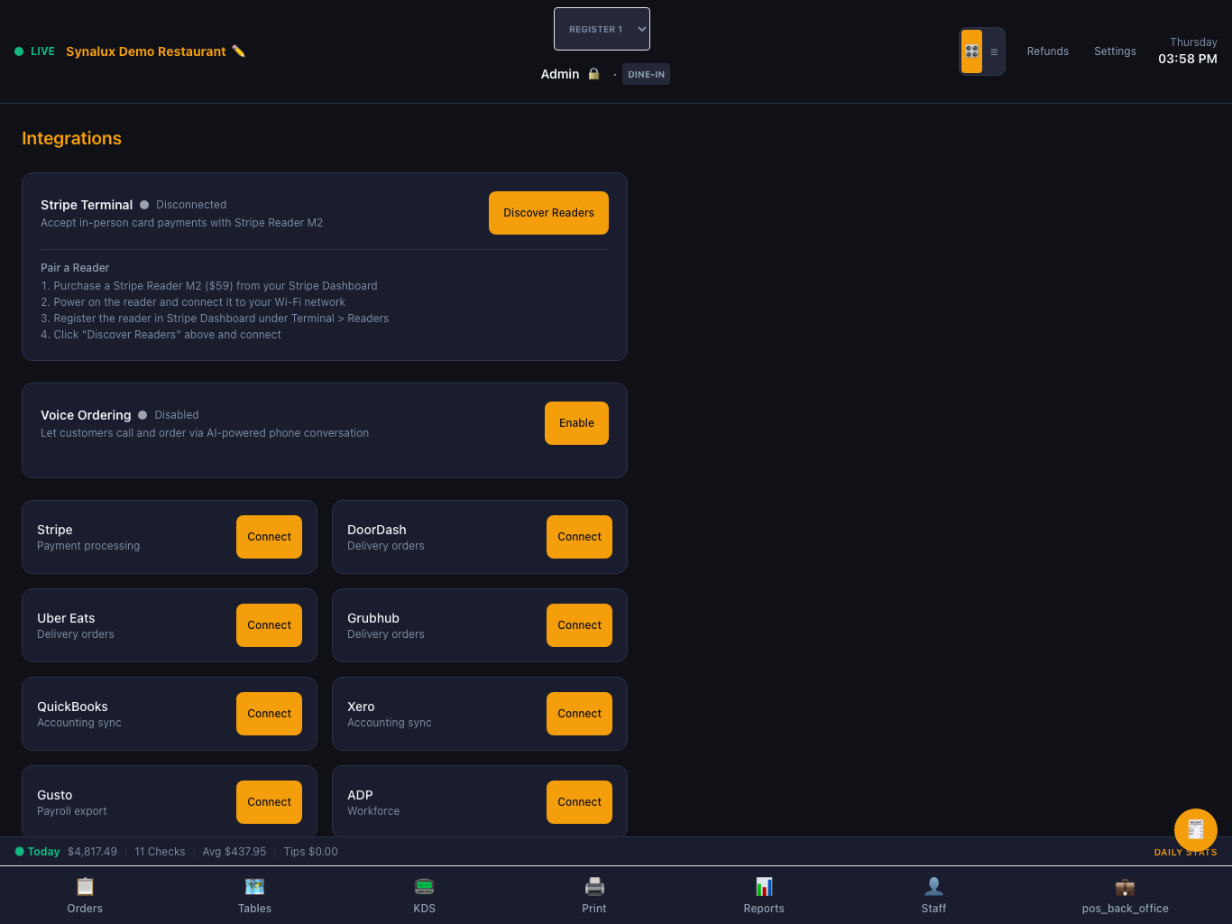The image size is (1232, 924).
Task: Open Print in the bottom navigation
Action: 594,895
